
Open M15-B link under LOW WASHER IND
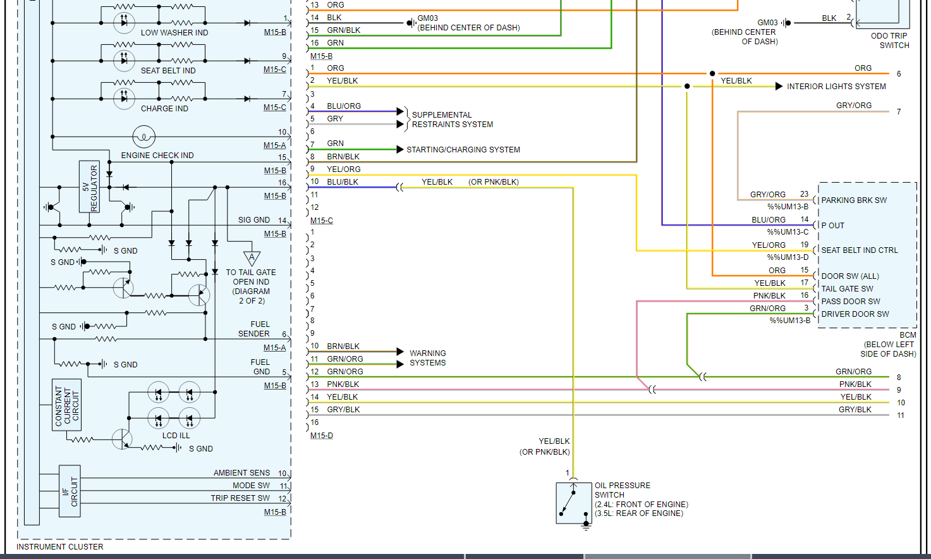point(275,32)
